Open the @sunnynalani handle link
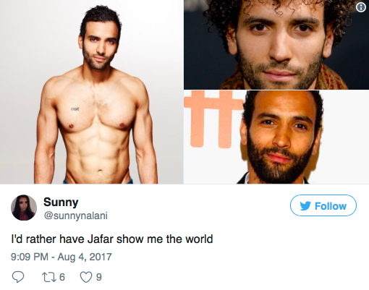Viewport: 369px width, 290px height. pyautogui.click(x=75, y=216)
